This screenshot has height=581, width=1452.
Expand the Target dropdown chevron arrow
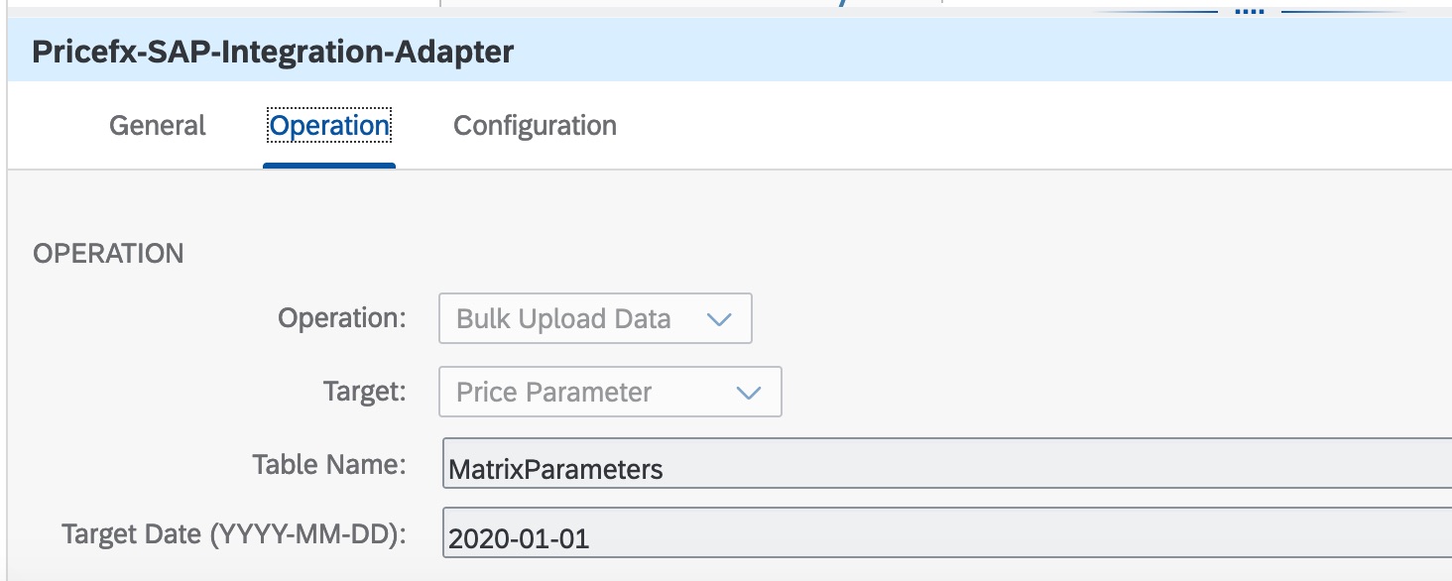point(748,393)
